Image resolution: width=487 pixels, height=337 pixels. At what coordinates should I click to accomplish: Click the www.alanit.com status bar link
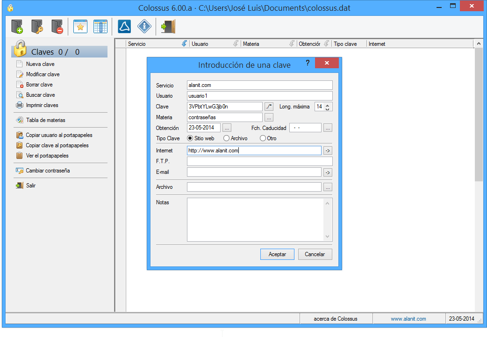pyautogui.click(x=408, y=319)
